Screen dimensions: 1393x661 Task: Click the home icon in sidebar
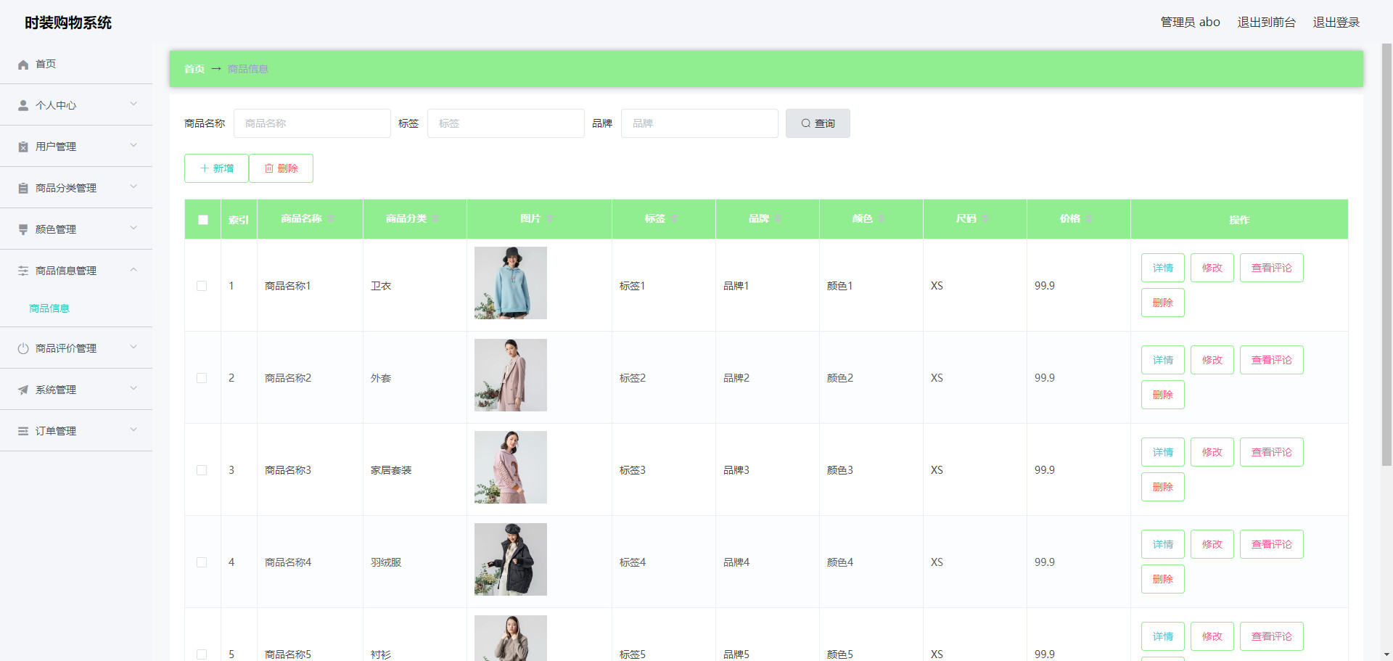coord(23,65)
